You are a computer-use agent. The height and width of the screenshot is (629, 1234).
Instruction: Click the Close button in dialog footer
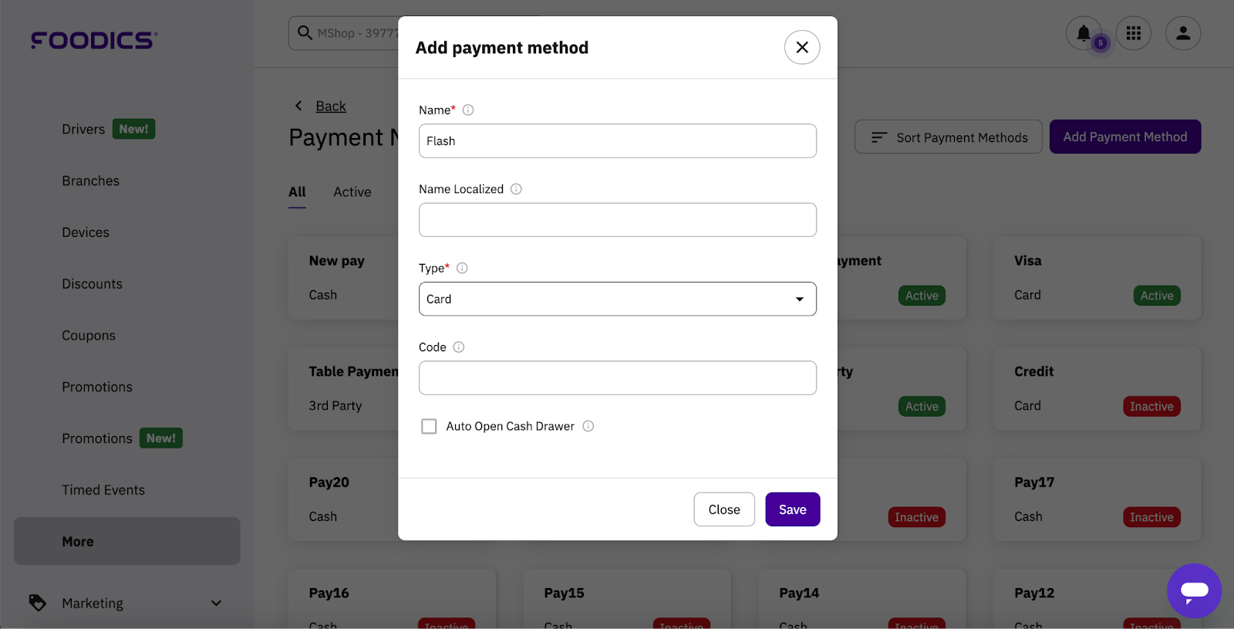coord(724,509)
